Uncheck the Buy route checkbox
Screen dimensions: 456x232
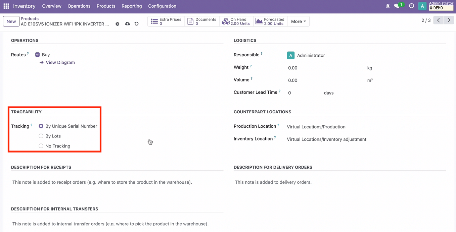[37, 54]
